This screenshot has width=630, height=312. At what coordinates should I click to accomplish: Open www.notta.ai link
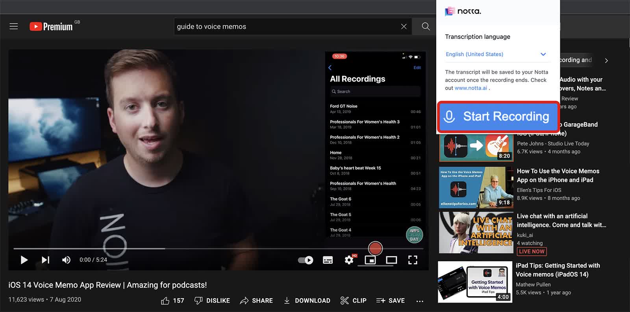coord(471,88)
